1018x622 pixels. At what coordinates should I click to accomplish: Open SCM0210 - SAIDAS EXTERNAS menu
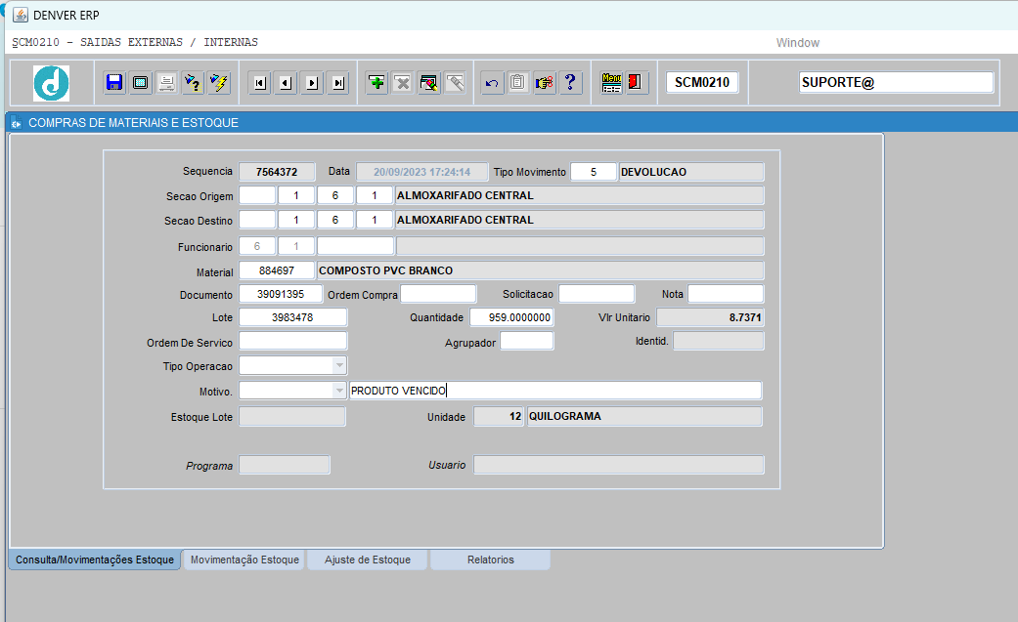(135, 42)
